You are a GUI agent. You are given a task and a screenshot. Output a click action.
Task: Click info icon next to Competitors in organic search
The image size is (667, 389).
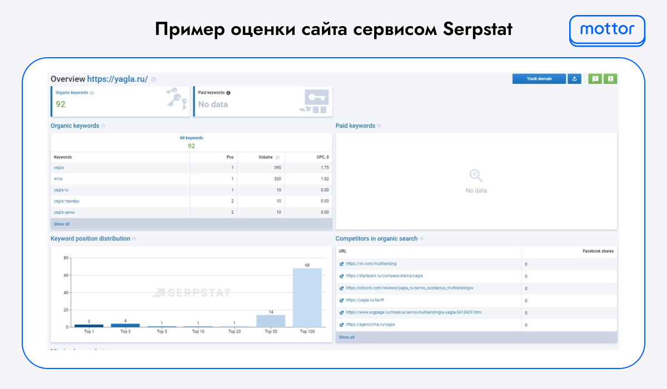coord(421,239)
